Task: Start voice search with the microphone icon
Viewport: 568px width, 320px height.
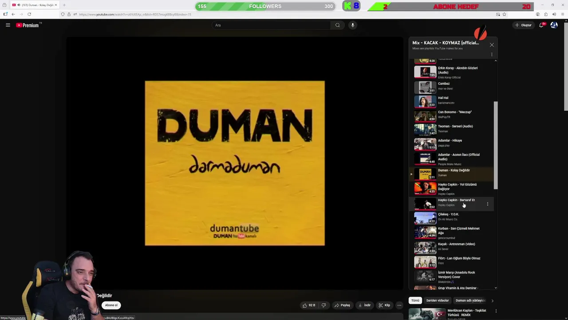Action: (353, 25)
